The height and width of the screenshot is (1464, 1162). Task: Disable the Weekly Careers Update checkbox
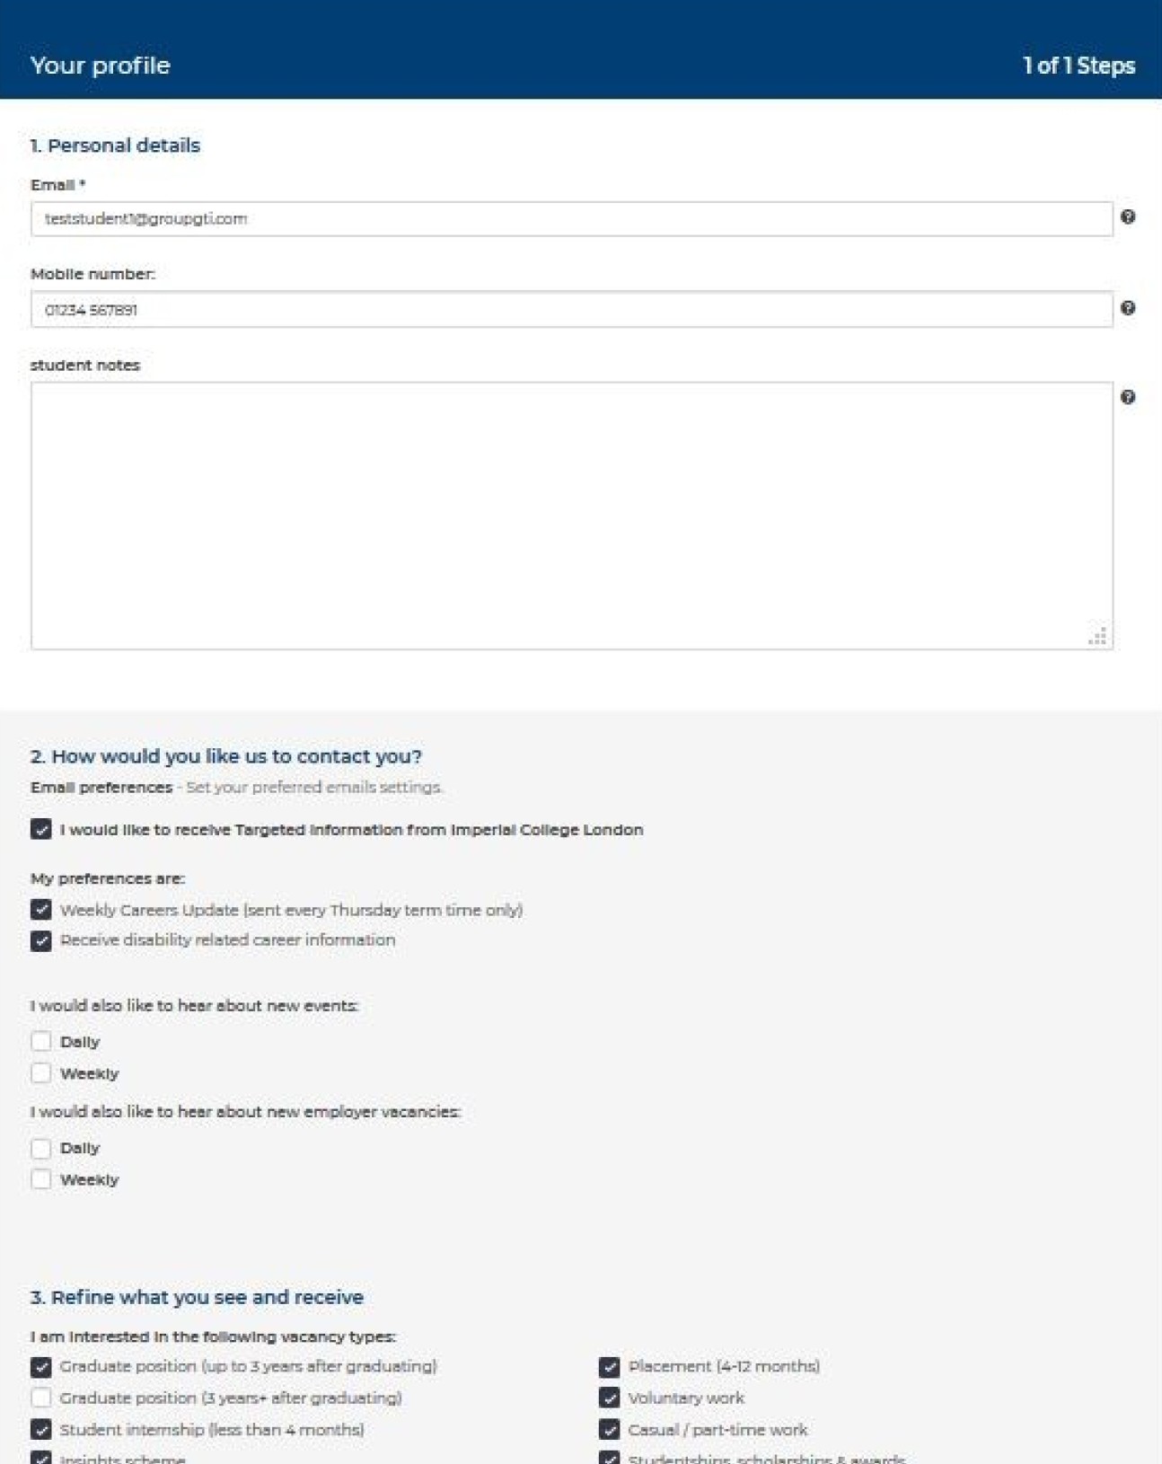(41, 910)
